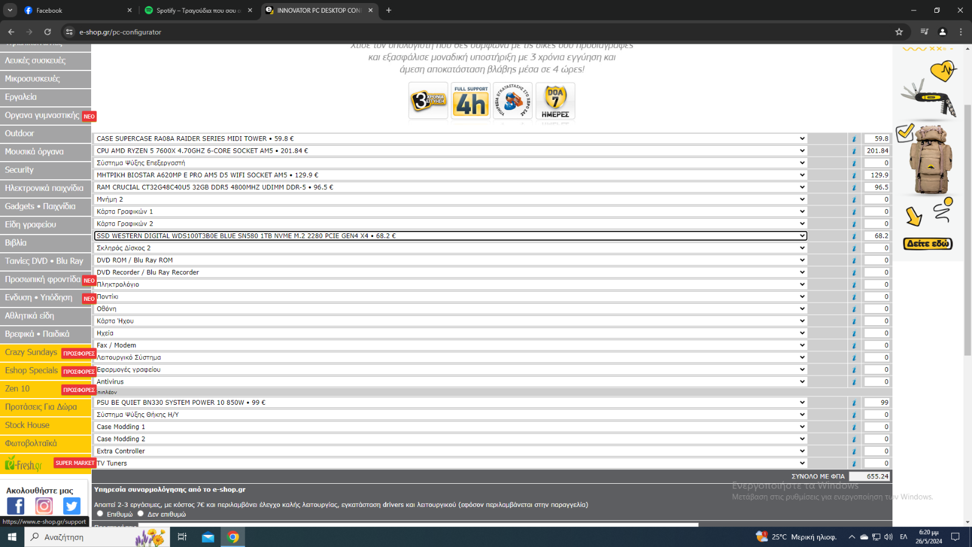The image size is (972, 547).
Task: Open the CASE SUPERCASE RA08A dropdown
Action: [x=451, y=139]
